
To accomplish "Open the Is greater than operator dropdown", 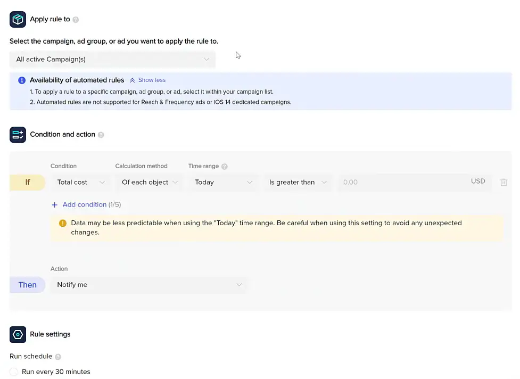I will pyautogui.click(x=298, y=182).
